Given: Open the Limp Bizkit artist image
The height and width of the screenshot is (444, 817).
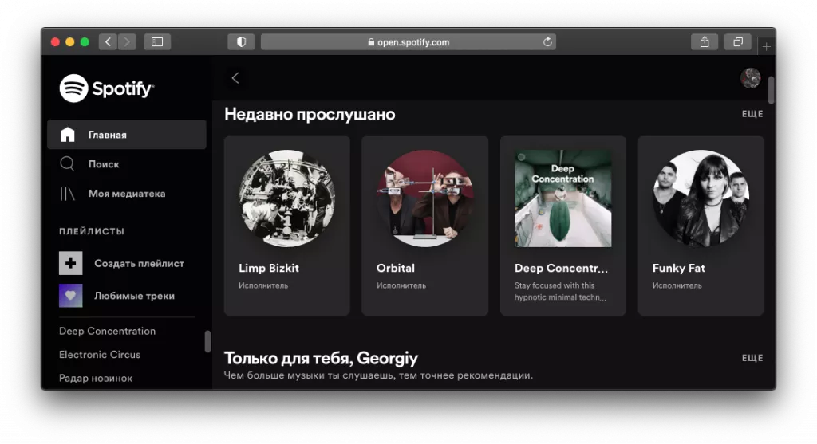Looking at the screenshot, I should coord(287,198).
